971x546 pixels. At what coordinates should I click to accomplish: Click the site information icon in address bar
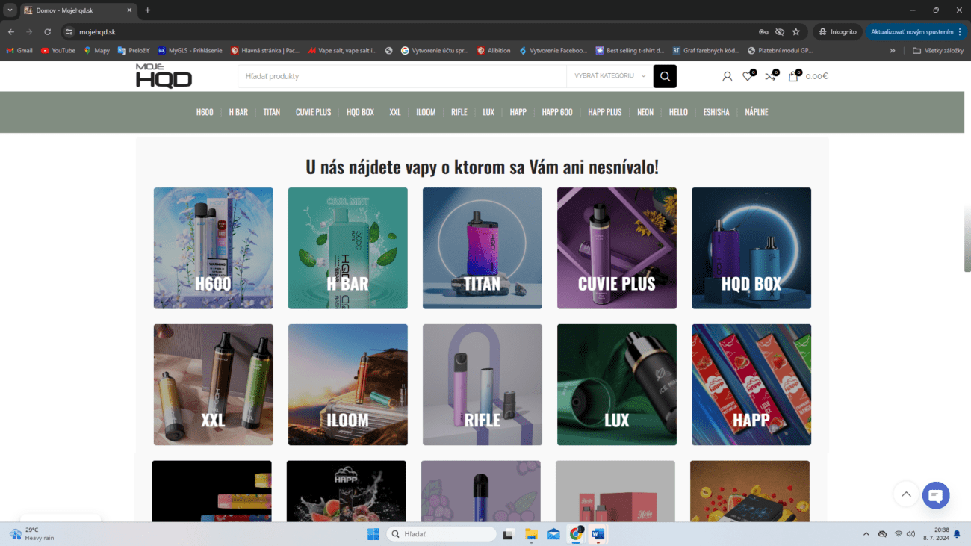click(69, 32)
